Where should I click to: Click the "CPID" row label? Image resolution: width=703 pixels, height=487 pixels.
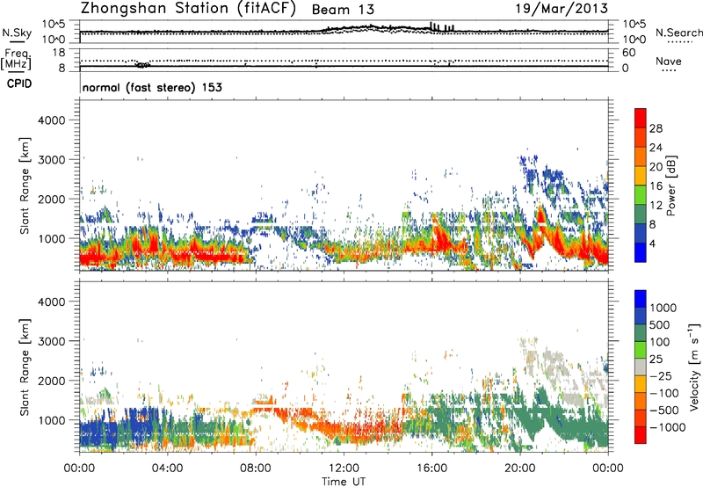18,84
